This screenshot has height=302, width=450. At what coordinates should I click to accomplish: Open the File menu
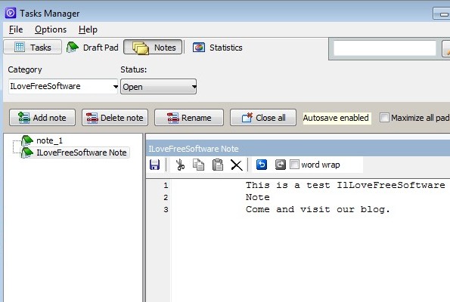16,29
